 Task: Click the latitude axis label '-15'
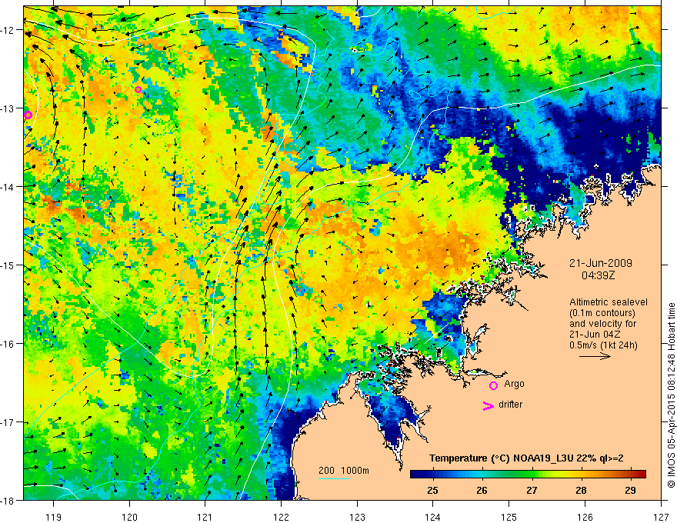pos(8,265)
